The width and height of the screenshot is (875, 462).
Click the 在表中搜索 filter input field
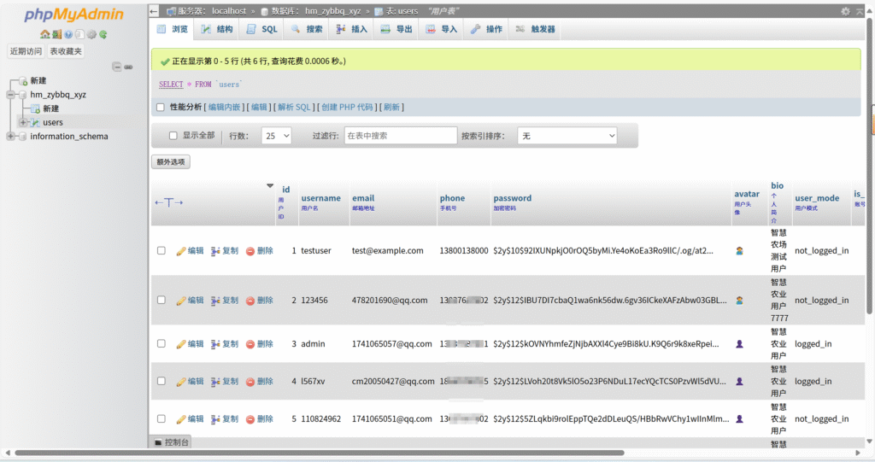pyautogui.click(x=399, y=136)
